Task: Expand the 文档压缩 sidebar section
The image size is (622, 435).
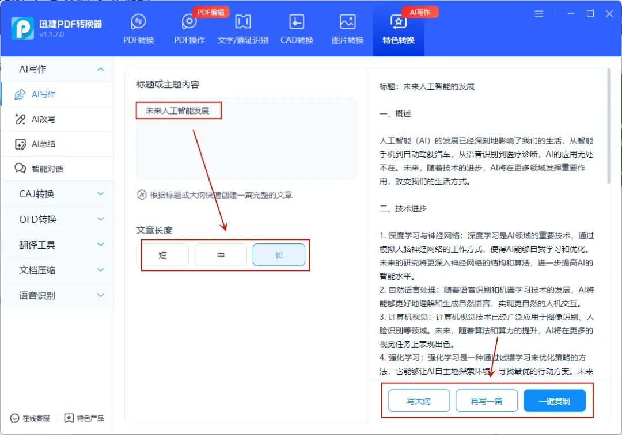Action: 101,270
